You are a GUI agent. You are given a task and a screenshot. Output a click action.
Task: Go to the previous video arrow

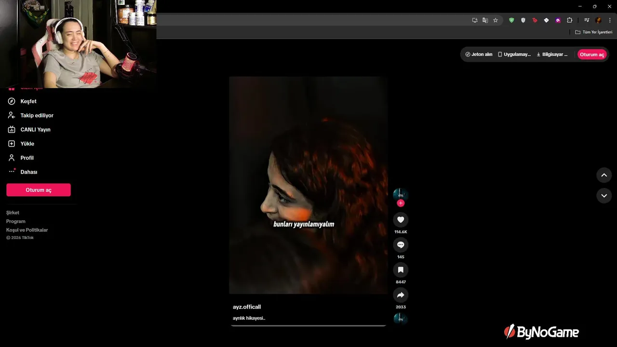[x=604, y=175]
